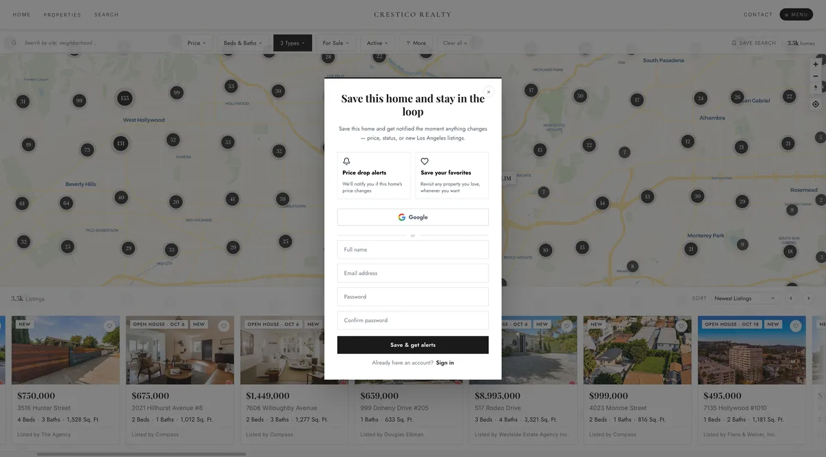This screenshot has width=826, height=457.
Task: Click the Save Search bookmark icon
Action: tap(734, 43)
